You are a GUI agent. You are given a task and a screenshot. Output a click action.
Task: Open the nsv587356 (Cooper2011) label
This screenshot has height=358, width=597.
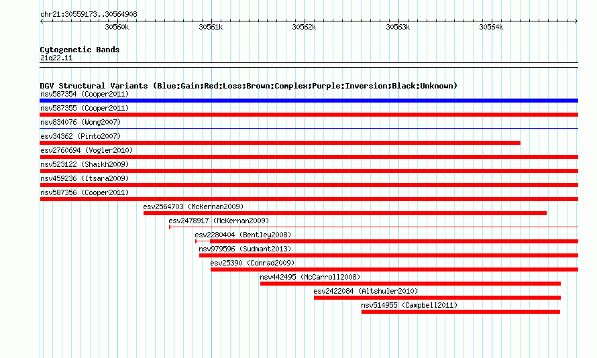[x=85, y=192]
